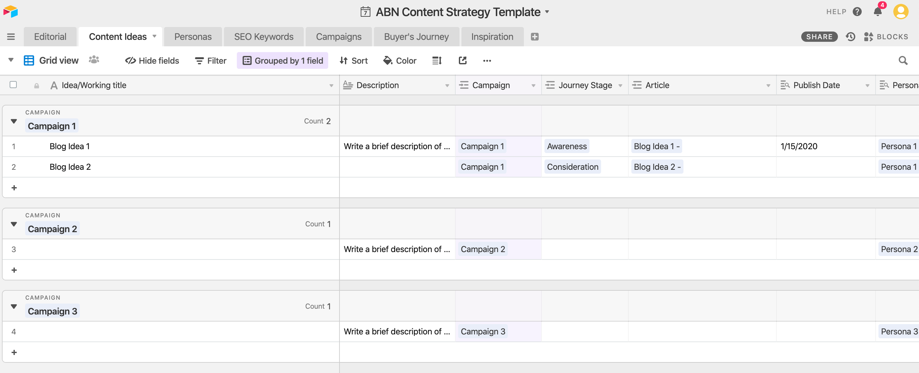
Task: Click the Help label
Action: coord(836,12)
